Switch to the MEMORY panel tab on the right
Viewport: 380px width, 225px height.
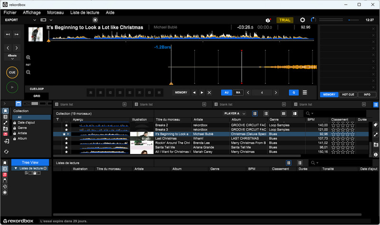329,94
